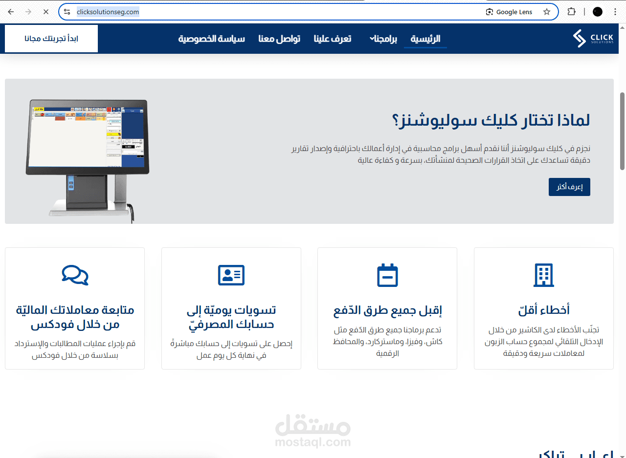
Task: Open the Chrome three-dot menu
Action: pyautogui.click(x=614, y=12)
